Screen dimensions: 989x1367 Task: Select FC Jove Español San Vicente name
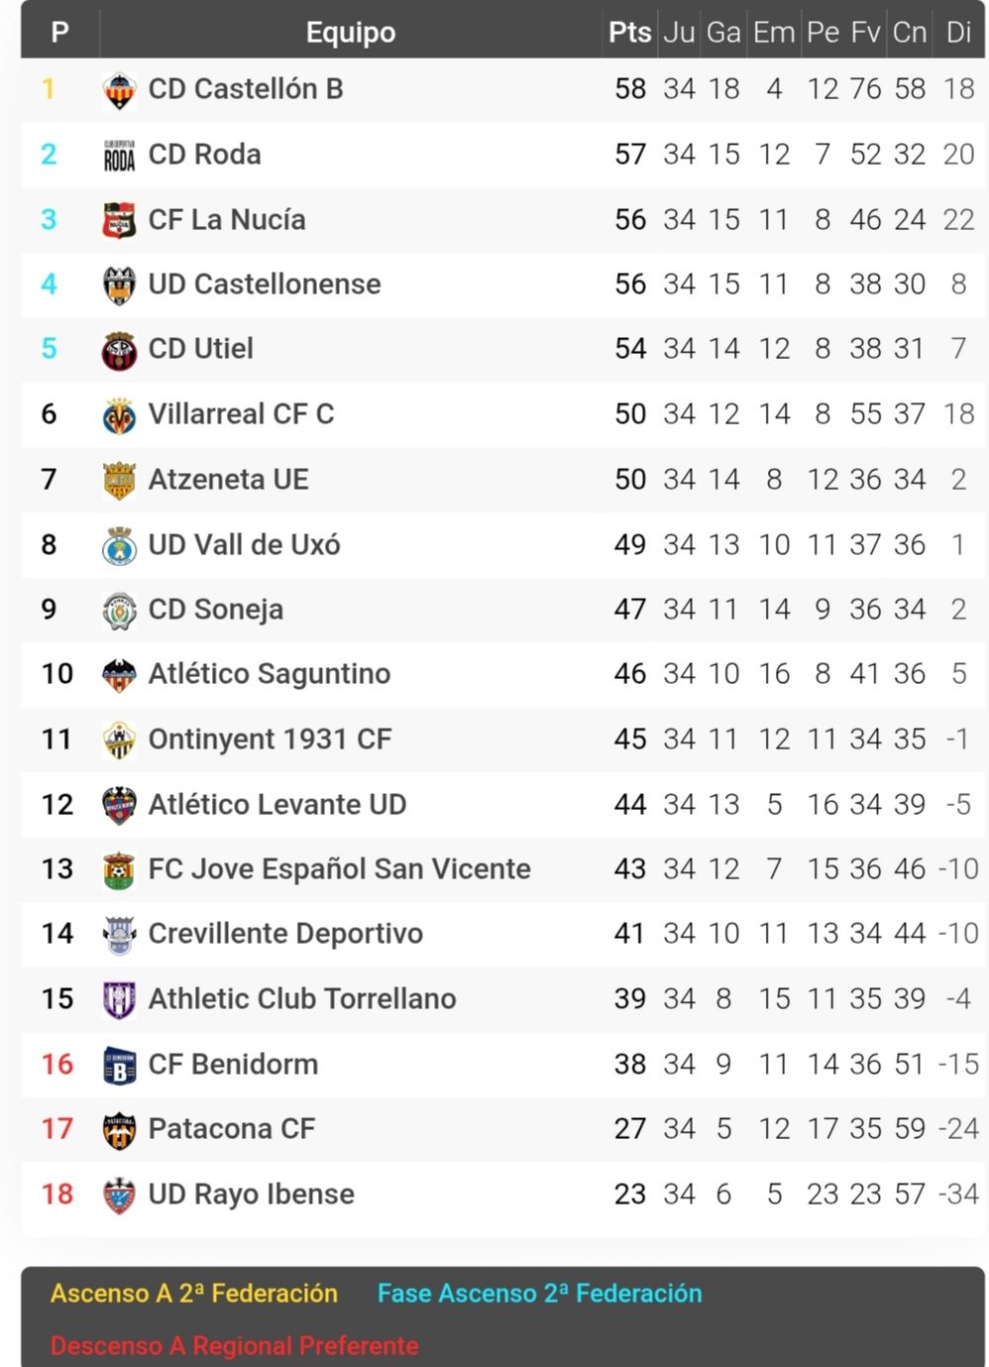pos(340,869)
